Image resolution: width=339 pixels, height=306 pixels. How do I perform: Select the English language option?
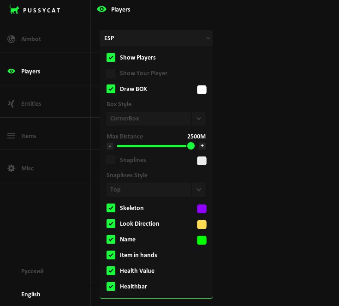(31, 294)
